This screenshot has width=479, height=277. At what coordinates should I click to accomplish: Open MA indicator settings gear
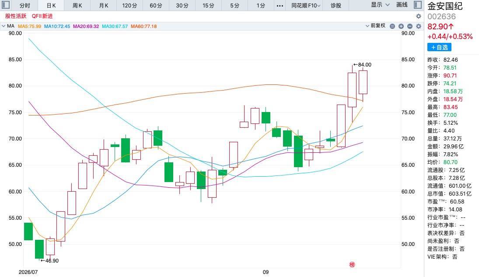419,26
